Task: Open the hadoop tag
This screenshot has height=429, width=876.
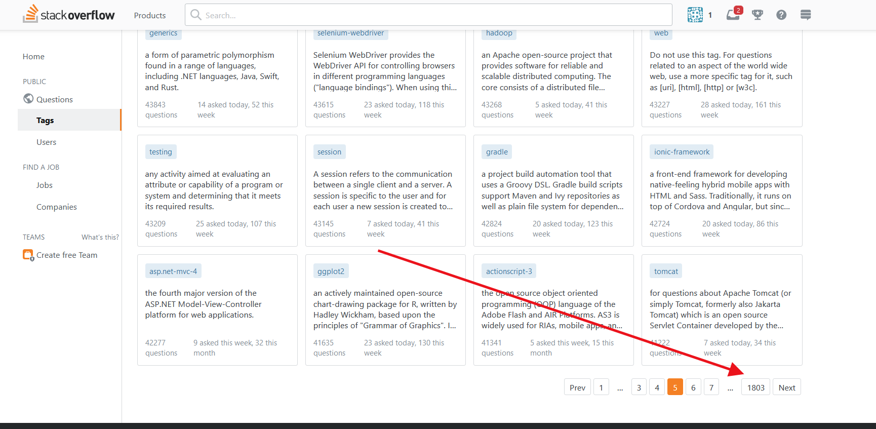Action: click(499, 33)
